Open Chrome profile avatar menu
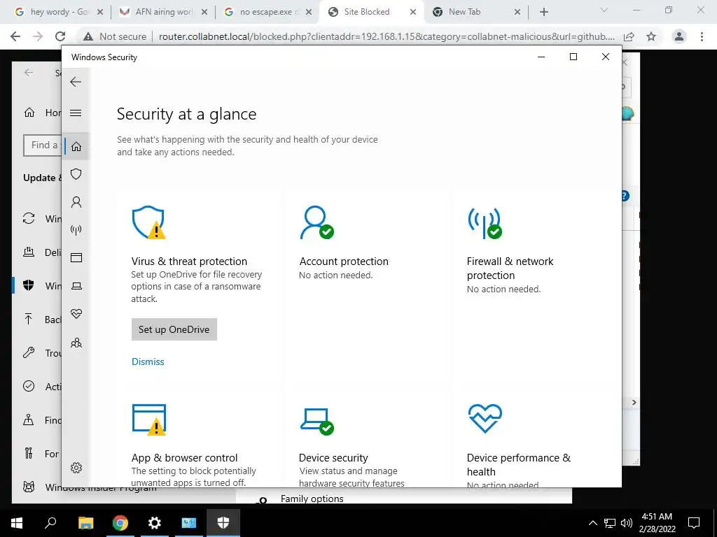 [679, 36]
